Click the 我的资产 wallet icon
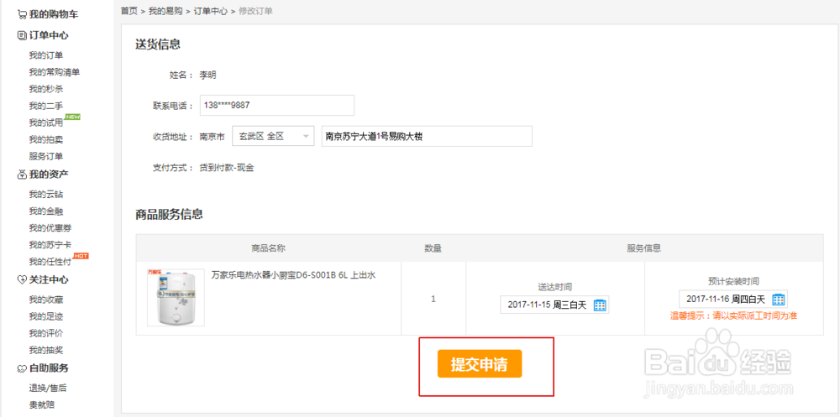Image resolution: width=840 pixels, height=417 pixels. coord(22,175)
